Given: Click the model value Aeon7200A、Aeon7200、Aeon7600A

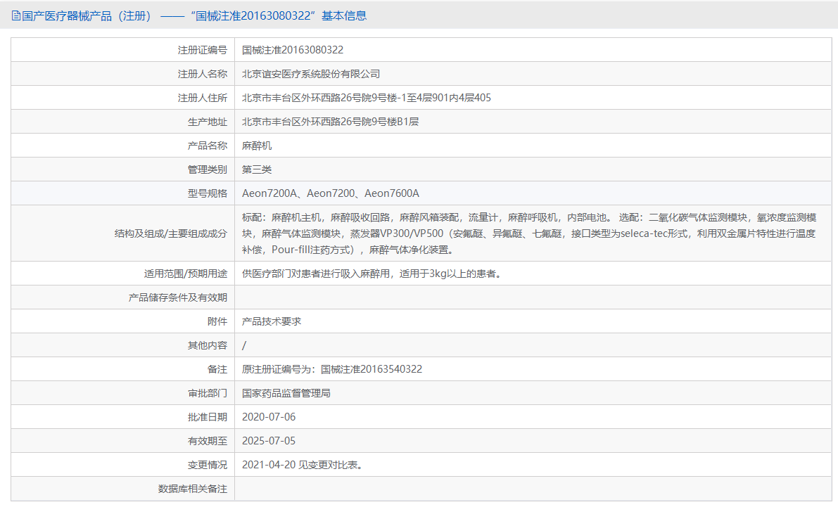Looking at the screenshot, I should click(x=330, y=193).
